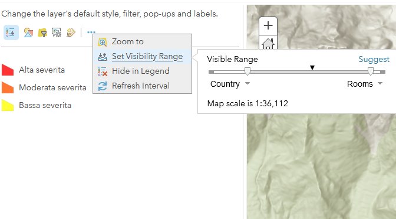Click the Set Visibility Range icon
396x219 pixels.
click(103, 57)
